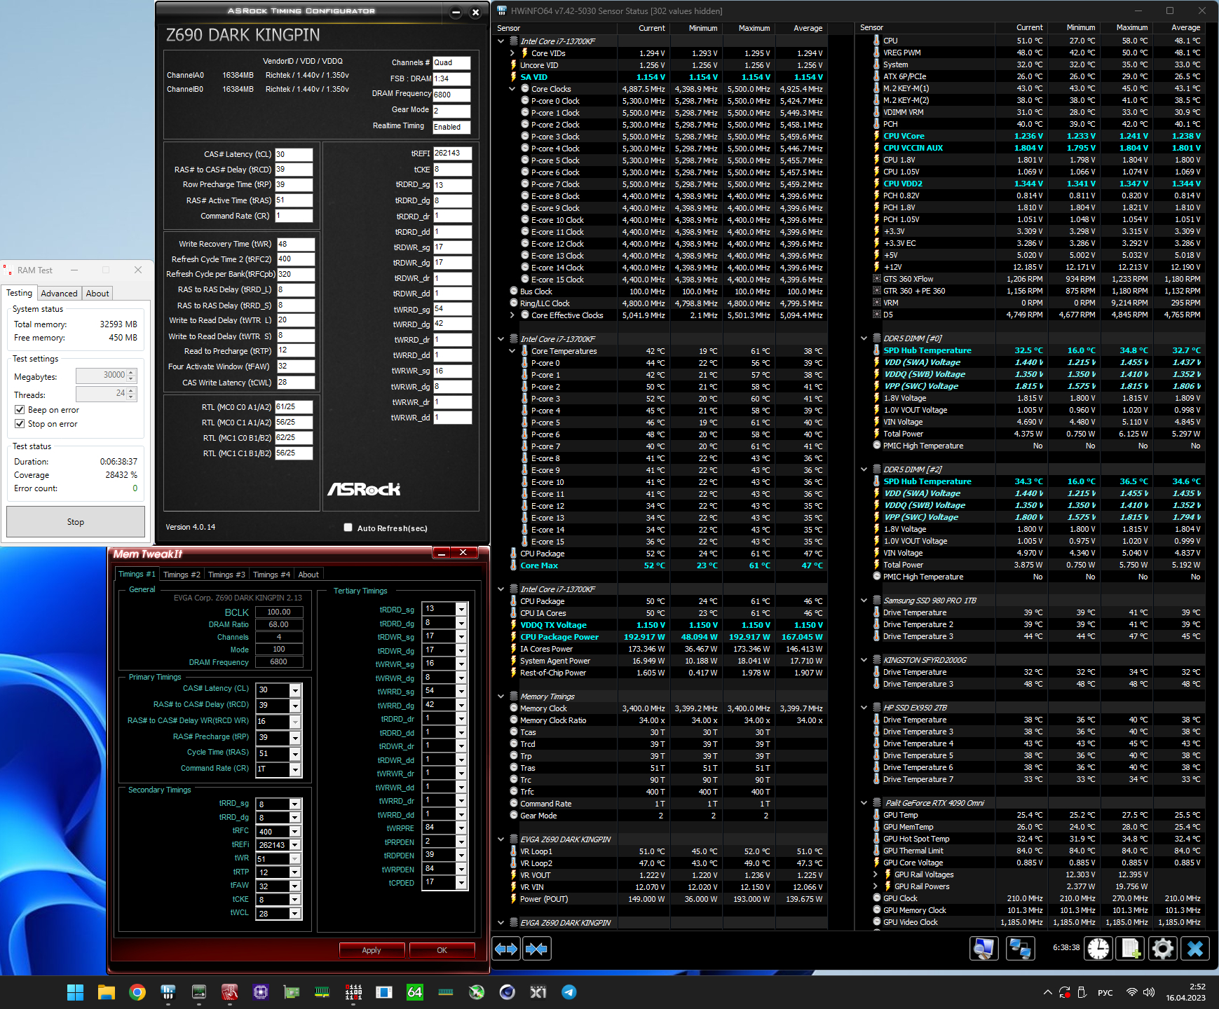Click tREFI field in Timing Configurator
The height and width of the screenshot is (1009, 1219).
click(452, 153)
